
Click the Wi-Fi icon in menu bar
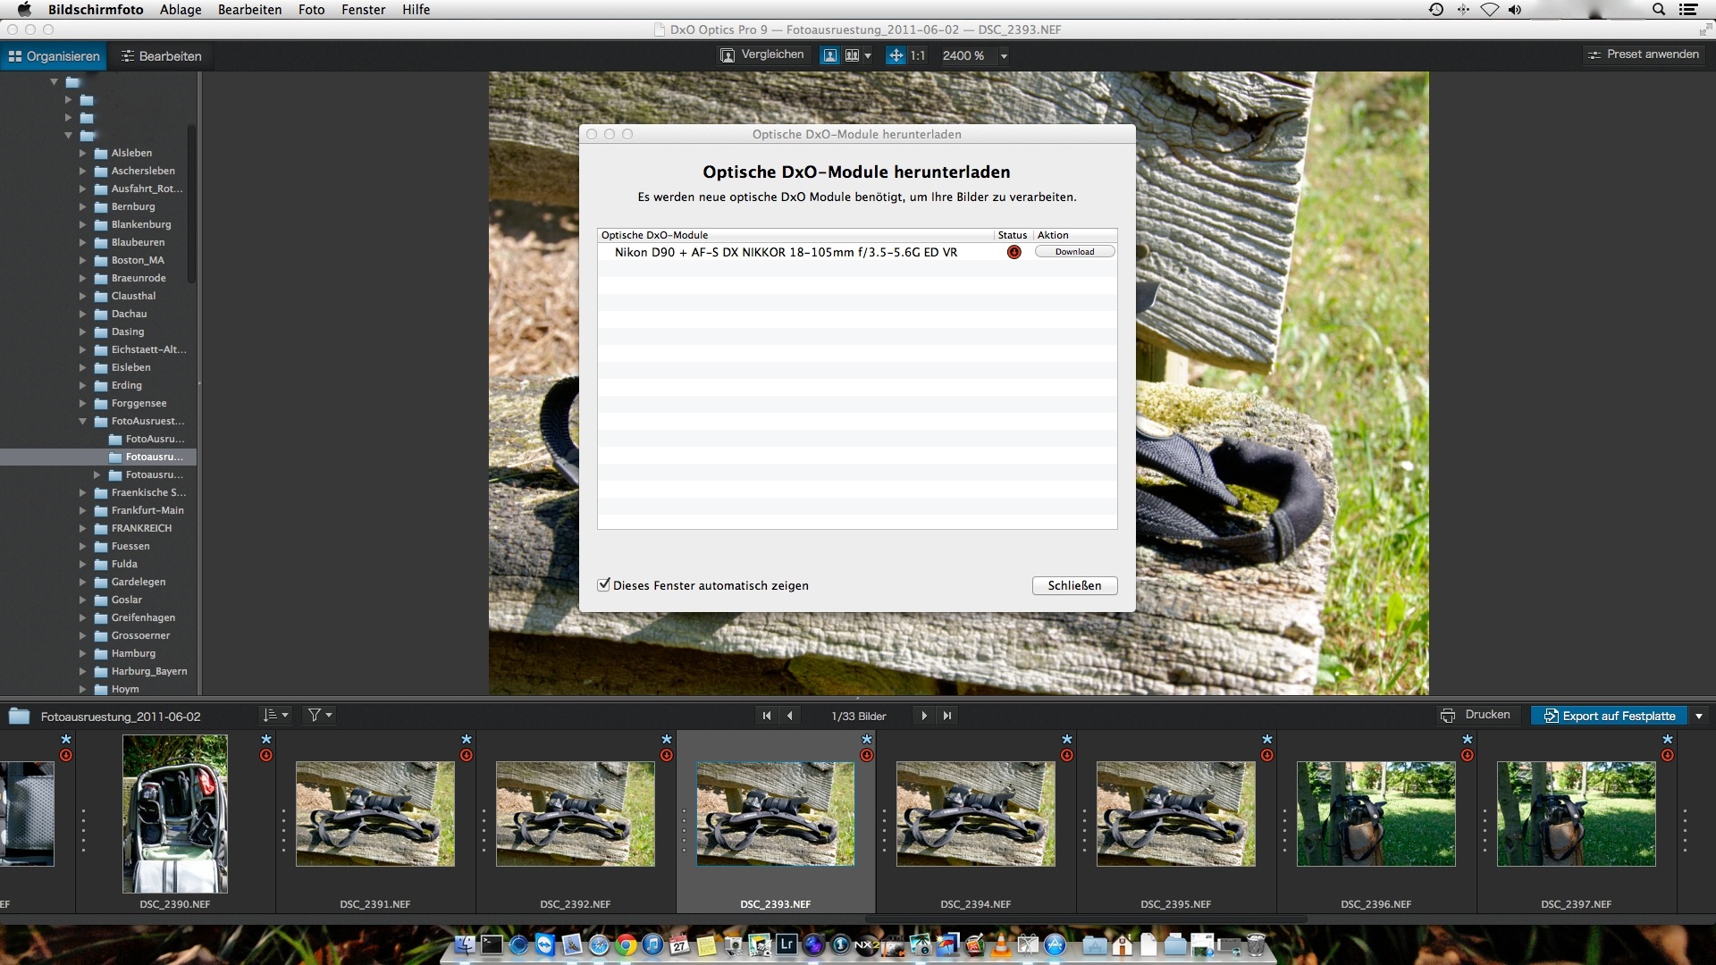pos(1489,9)
